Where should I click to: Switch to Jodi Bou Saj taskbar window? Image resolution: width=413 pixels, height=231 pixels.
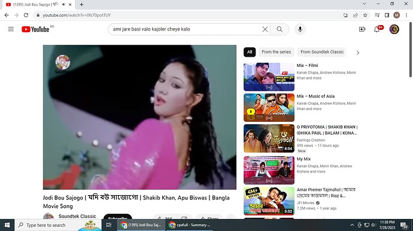(141, 225)
